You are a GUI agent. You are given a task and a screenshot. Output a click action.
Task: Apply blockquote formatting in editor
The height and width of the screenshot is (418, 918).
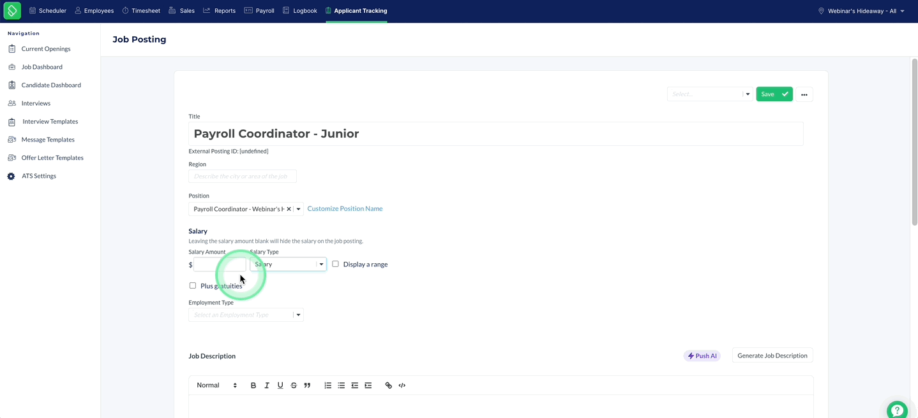[307, 386]
